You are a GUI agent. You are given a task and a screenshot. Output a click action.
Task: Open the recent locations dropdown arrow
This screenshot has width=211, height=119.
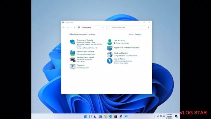[71, 27]
